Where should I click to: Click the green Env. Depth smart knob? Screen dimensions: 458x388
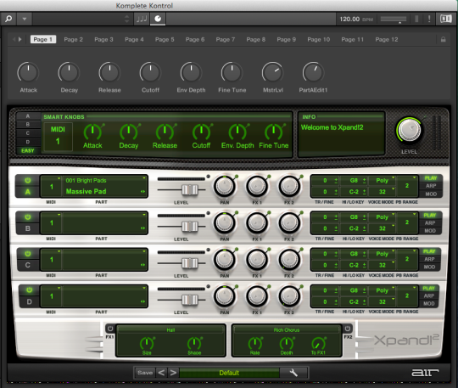[237, 132]
